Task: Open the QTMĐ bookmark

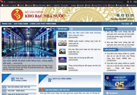Action: (88, 5)
